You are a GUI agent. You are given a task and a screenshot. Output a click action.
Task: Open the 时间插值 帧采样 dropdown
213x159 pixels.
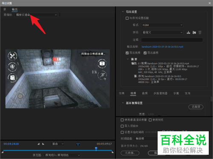click(x=146, y=139)
